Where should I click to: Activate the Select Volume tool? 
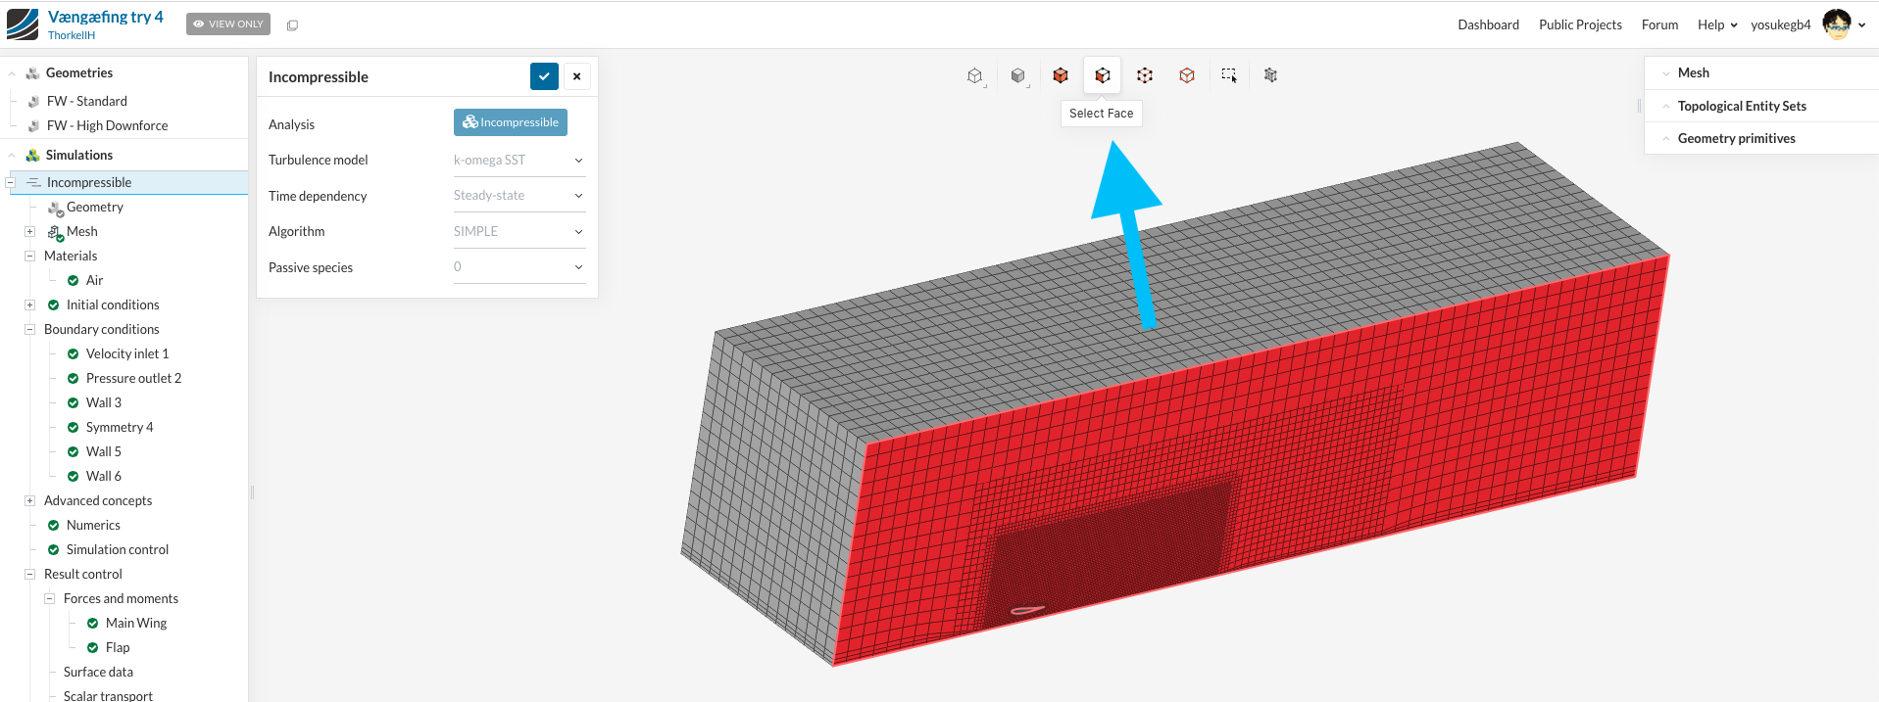1061,75
